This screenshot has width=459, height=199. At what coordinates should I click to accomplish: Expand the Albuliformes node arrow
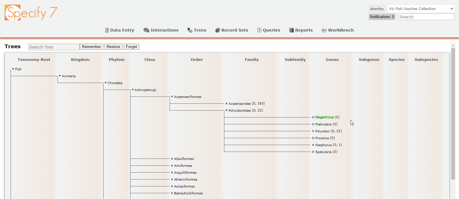tap(172, 159)
